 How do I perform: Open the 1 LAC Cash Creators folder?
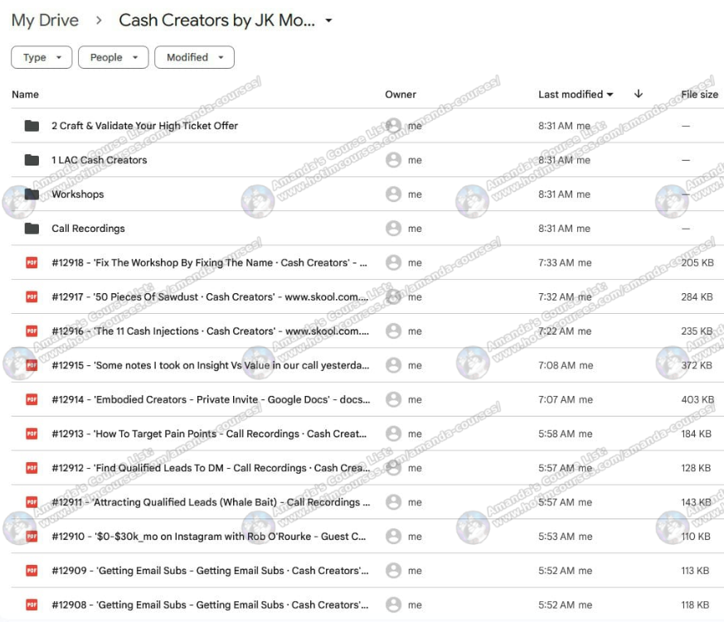[99, 160]
